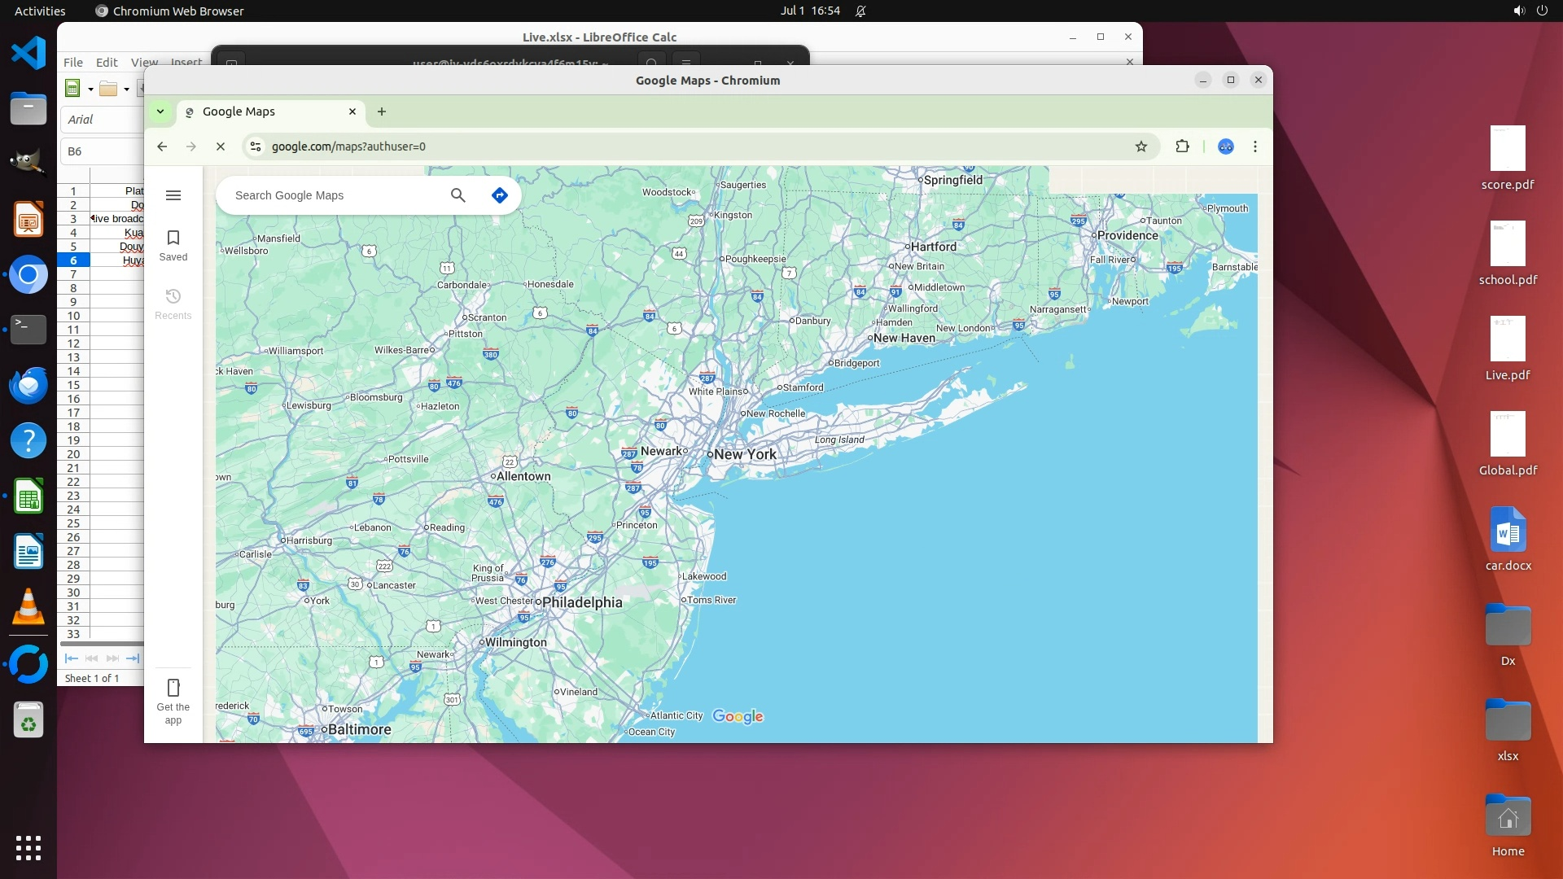
Task: Click the New York label on map
Action: (744, 454)
